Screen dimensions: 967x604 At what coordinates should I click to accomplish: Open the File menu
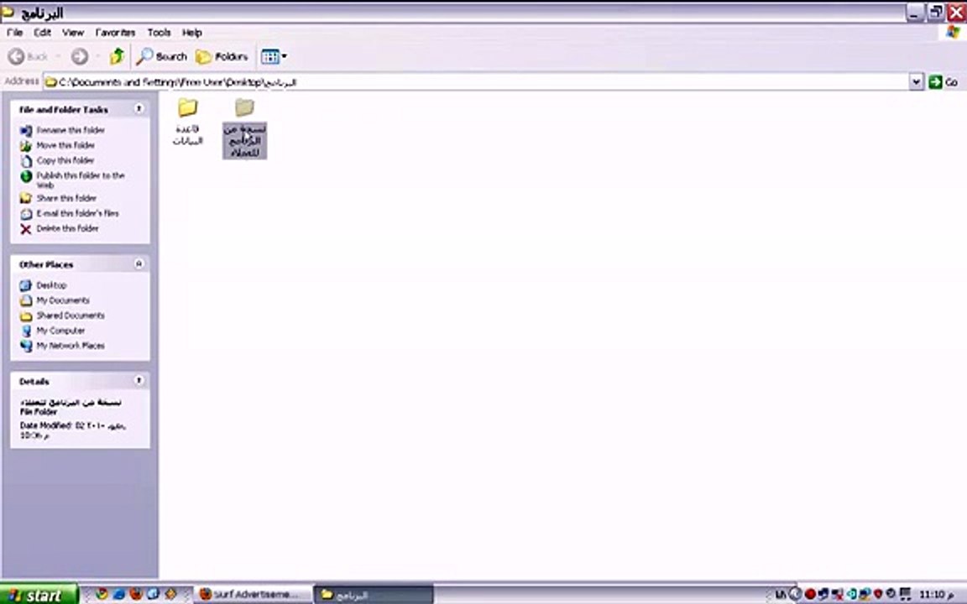pyautogui.click(x=15, y=33)
